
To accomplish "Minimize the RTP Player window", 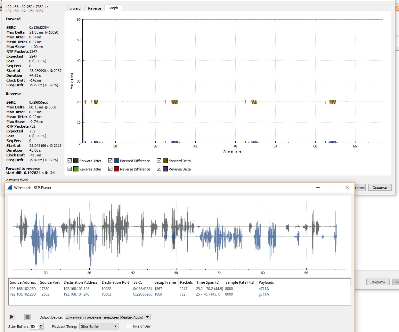I will pos(318,187).
